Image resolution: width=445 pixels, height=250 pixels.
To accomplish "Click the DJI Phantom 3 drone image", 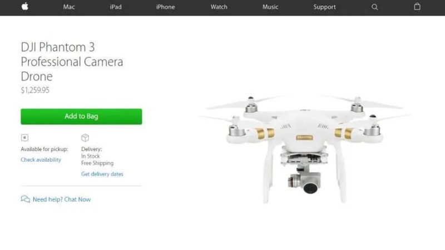I will [x=304, y=149].
